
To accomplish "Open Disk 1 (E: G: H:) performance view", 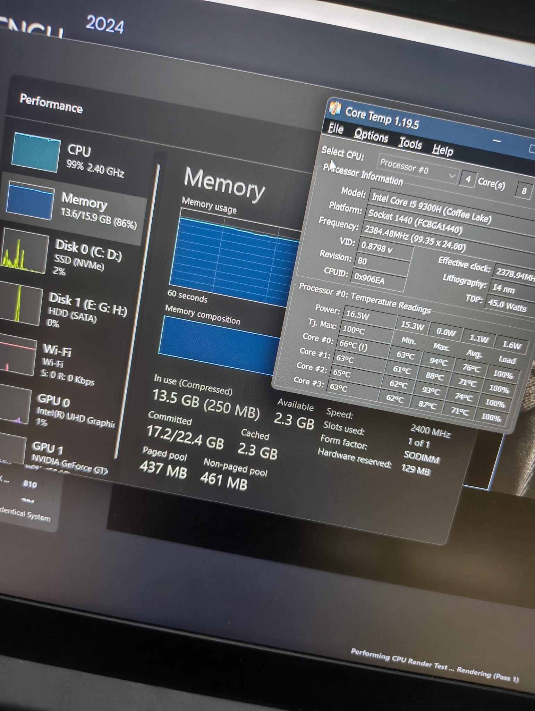I will point(64,309).
